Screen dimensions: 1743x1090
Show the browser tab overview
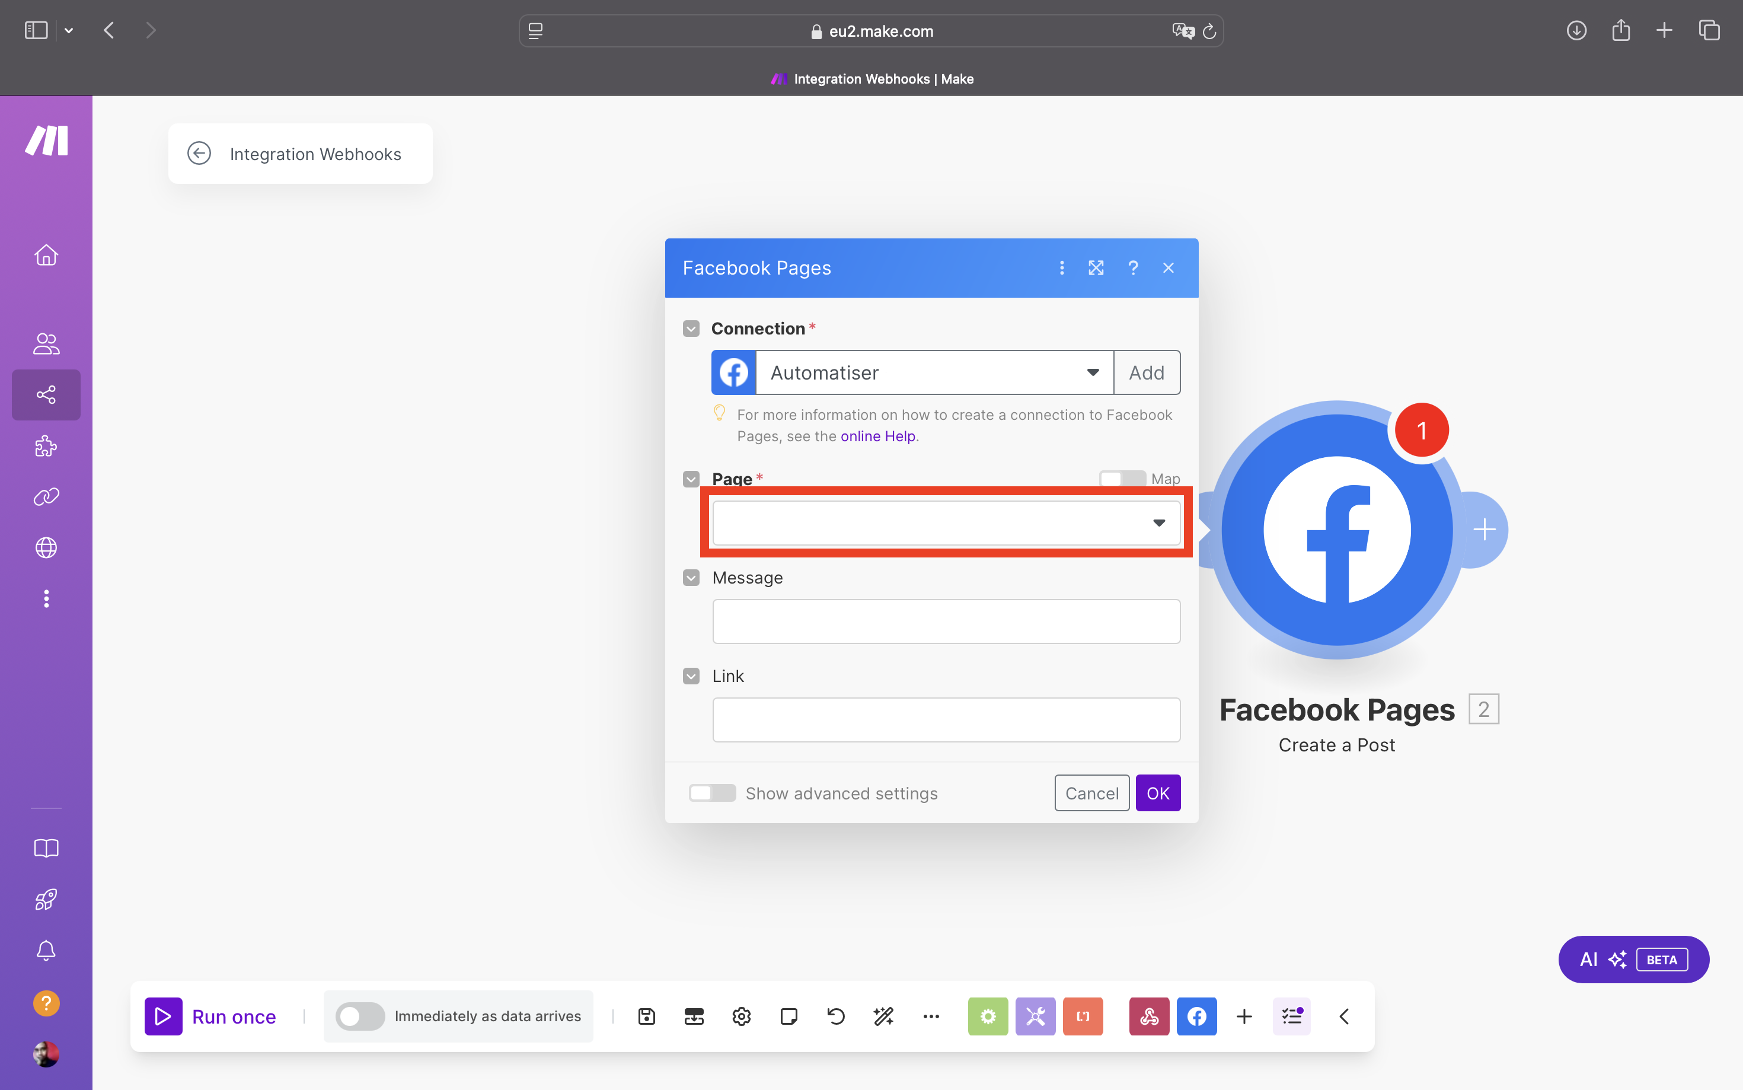(1709, 30)
